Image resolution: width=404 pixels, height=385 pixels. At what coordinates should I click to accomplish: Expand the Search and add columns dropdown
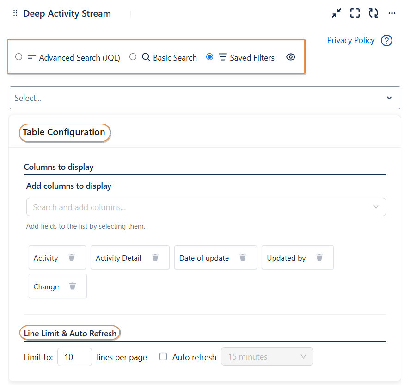[x=206, y=207]
